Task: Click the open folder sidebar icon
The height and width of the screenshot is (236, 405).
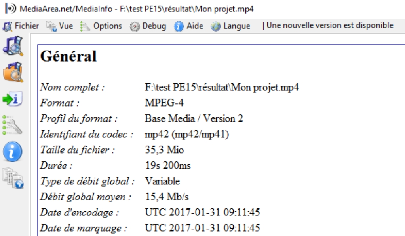Action: [x=13, y=72]
